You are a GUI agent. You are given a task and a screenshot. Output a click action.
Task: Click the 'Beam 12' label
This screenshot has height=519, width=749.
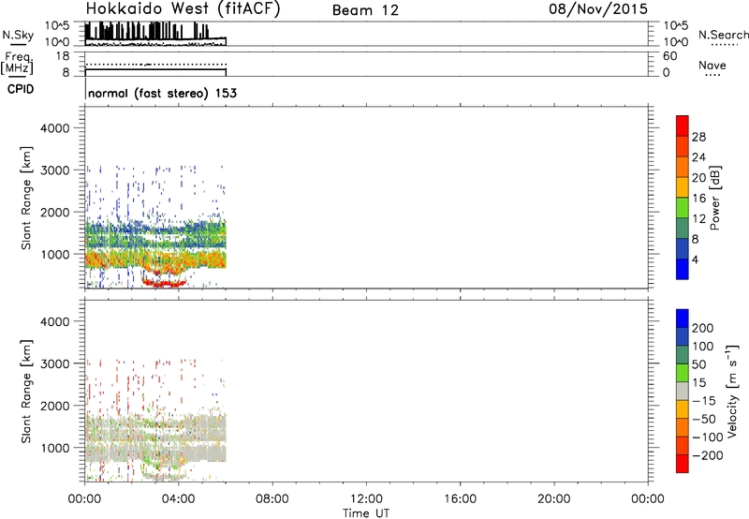(365, 10)
